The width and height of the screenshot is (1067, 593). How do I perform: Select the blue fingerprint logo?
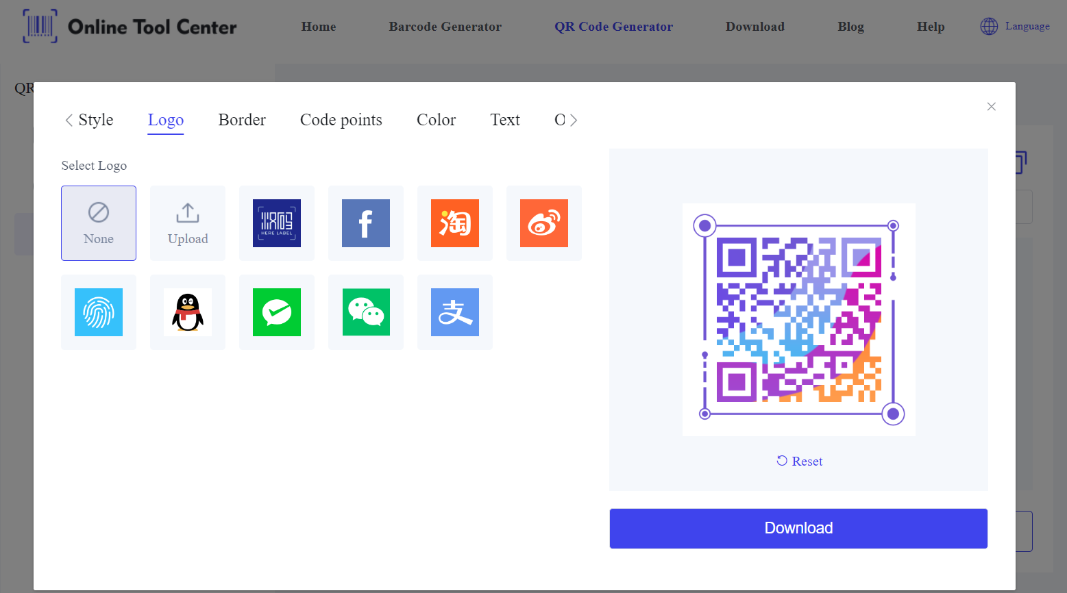coord(99,312)
